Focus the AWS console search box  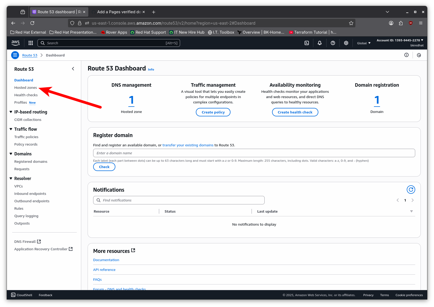click(x=109, y=43)
